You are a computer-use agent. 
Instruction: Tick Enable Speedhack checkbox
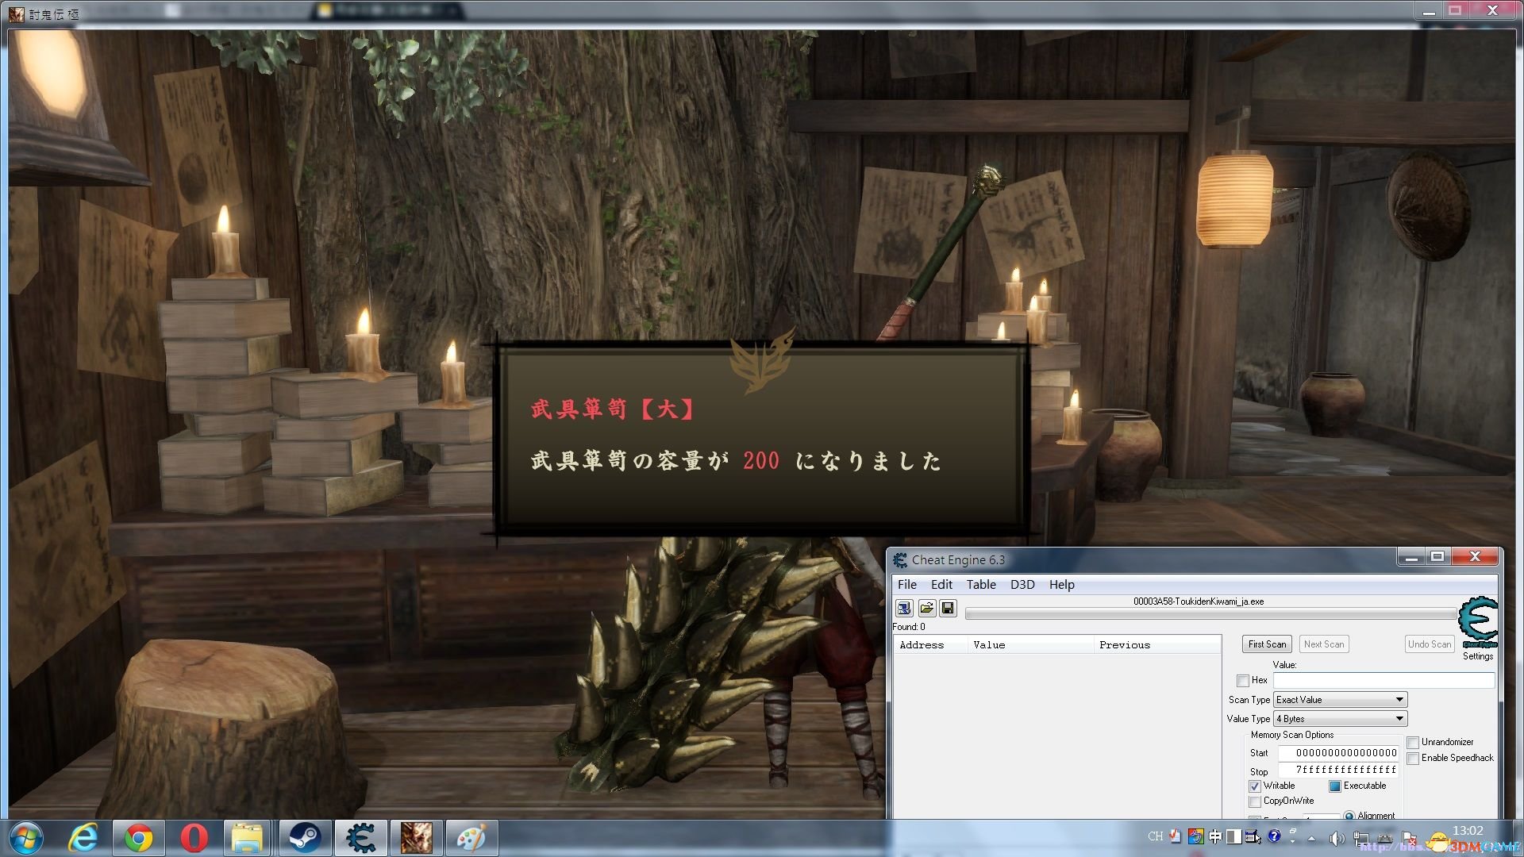coord(1413,759)
